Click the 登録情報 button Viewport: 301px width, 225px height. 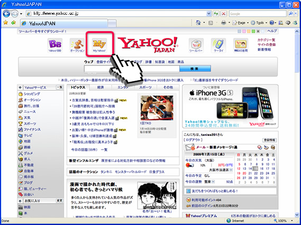click(x=269, y=140)
